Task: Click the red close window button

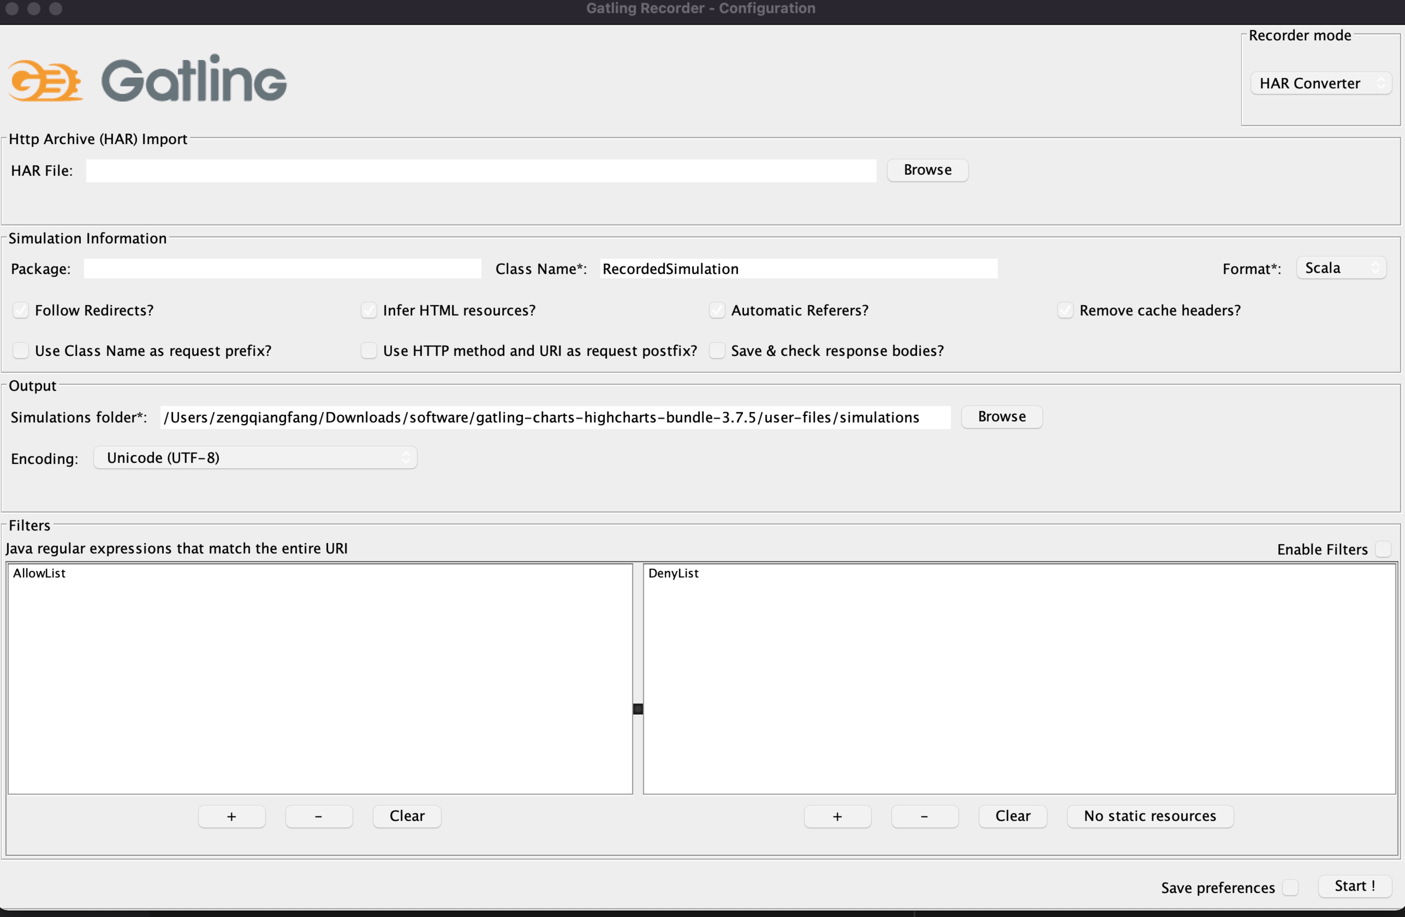Action: pyautogui.click(x=12, y=8)
